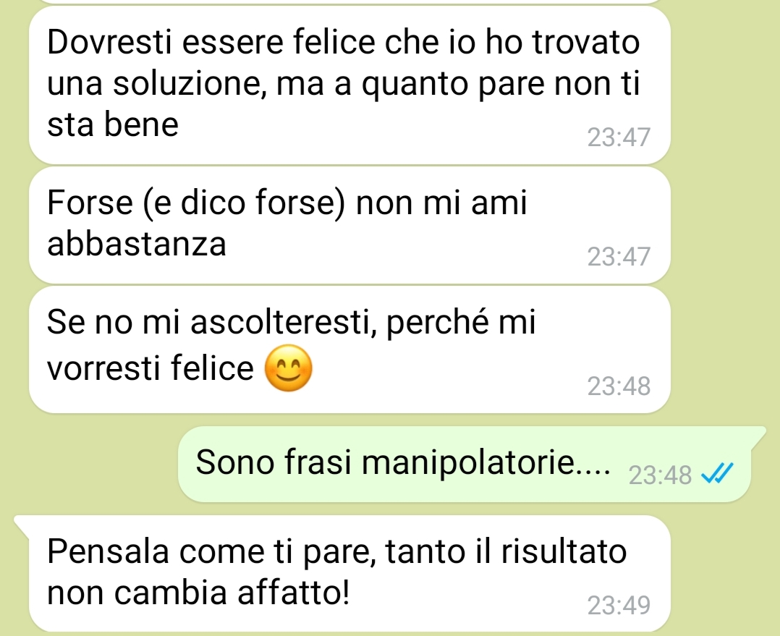Screen dimensions: 780x636
Task: Tap the empty chat background left of sent message
Action: click(90, 464)
